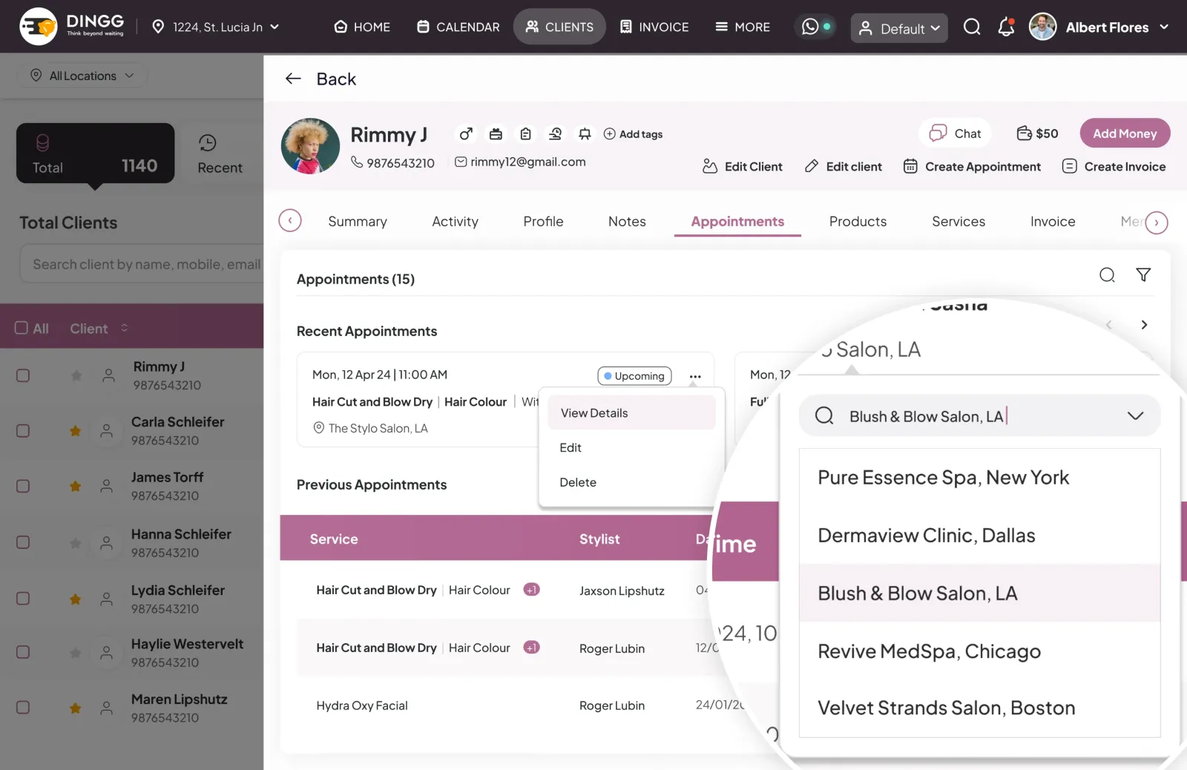
Task: Check the Haylie Westervelt checkbox
Action: (x=23, y=652)
